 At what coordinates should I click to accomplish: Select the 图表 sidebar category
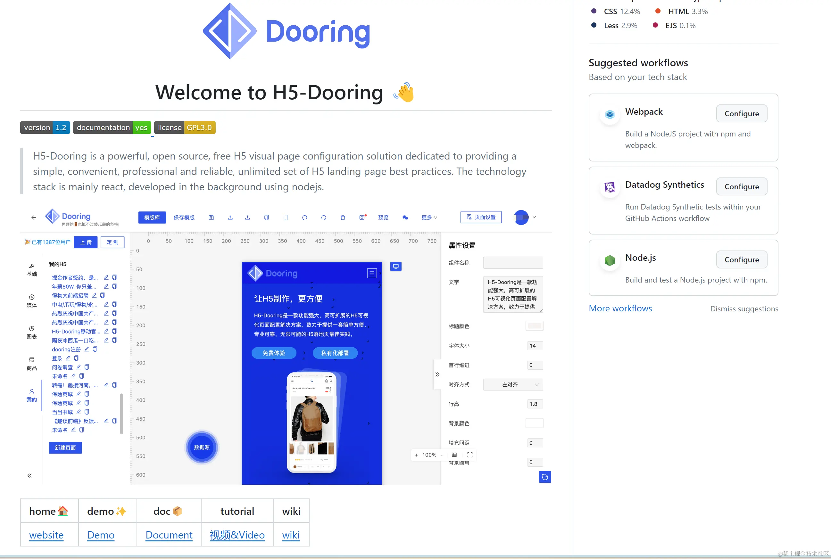[x=32, y=333]
